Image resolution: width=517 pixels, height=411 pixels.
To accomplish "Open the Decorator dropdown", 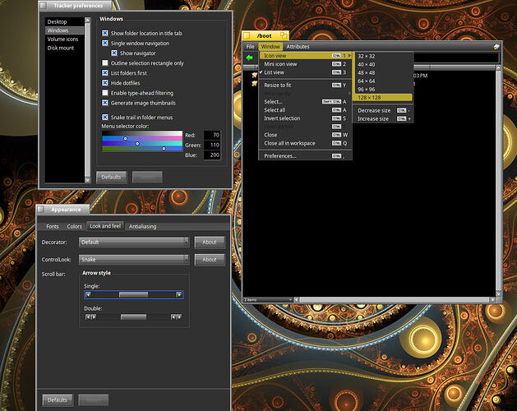I will coord(134,242).
